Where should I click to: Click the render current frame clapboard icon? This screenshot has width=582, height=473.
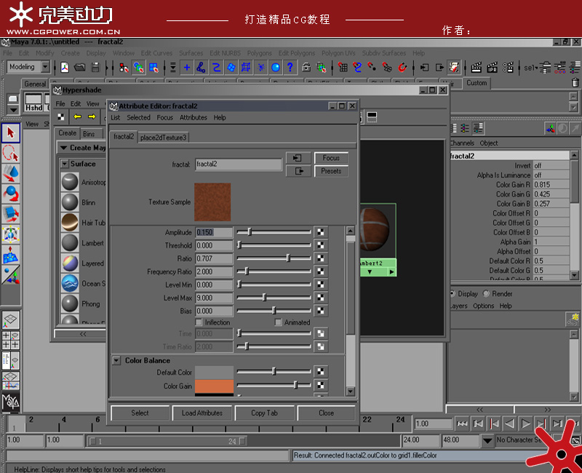pos(477,67)
